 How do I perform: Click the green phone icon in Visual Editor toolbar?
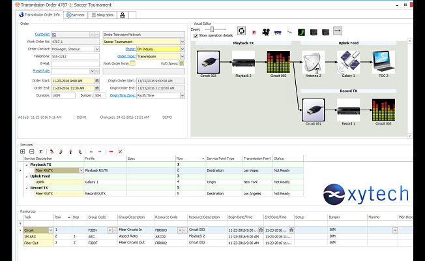click(x=302, y=31)
